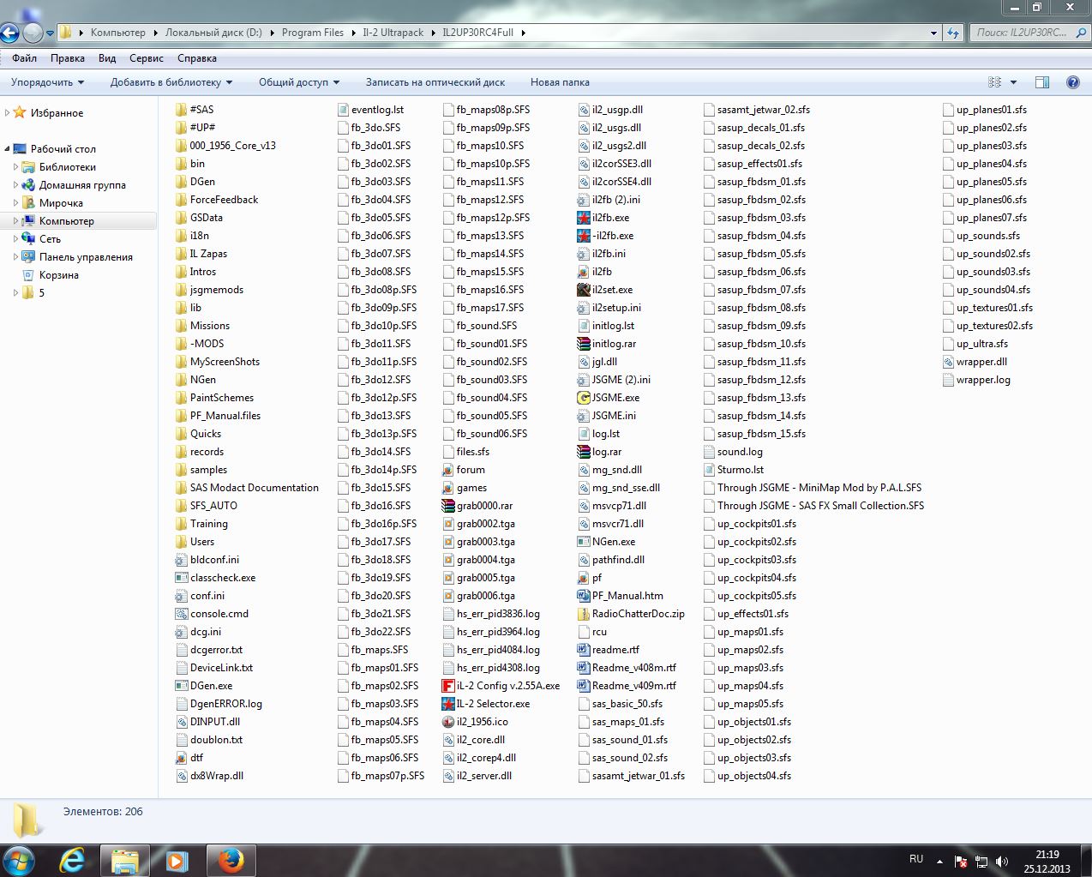The height and width of the screenshot is (877, 1092).
Task: Open the Упорядочить dropdown menu
Action: (48, 82)
